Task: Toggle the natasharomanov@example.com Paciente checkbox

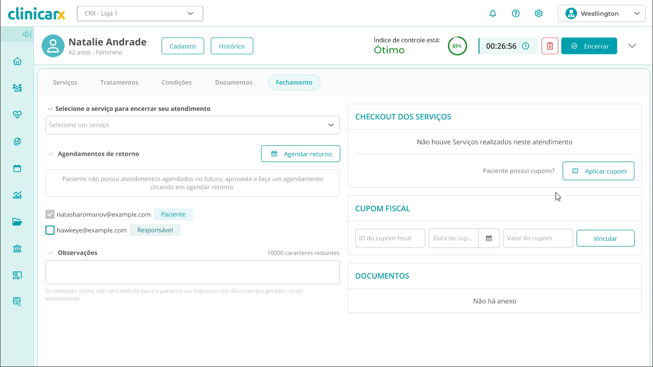Action: click(50, 215)
